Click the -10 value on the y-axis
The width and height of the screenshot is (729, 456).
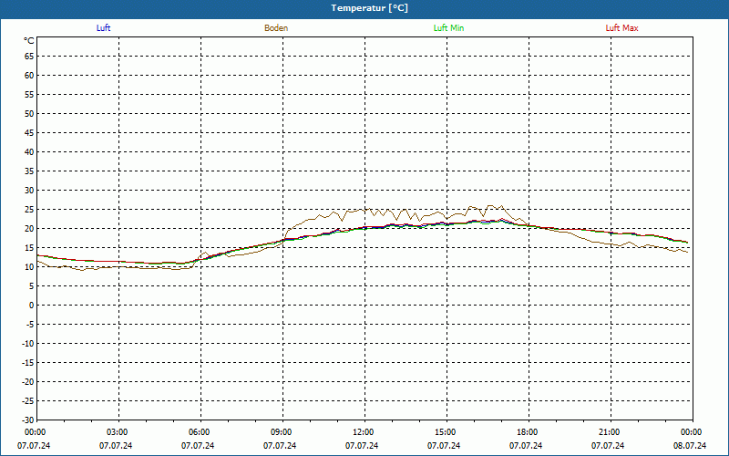click(x=28, y=344)
